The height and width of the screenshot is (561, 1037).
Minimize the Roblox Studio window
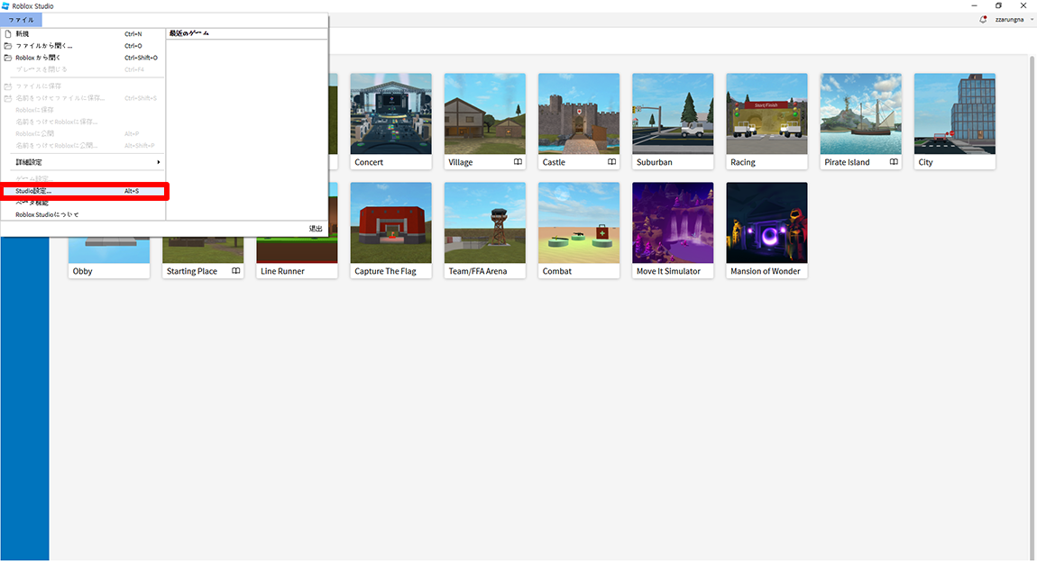coord(974,6)
